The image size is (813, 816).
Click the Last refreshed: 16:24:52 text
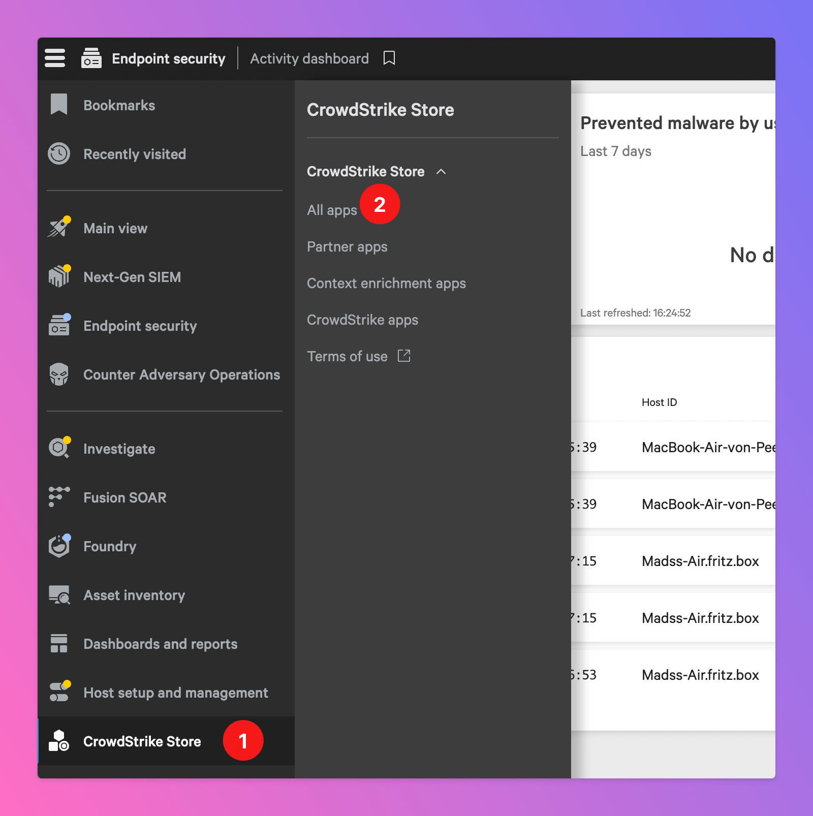[x=635, y=312]
